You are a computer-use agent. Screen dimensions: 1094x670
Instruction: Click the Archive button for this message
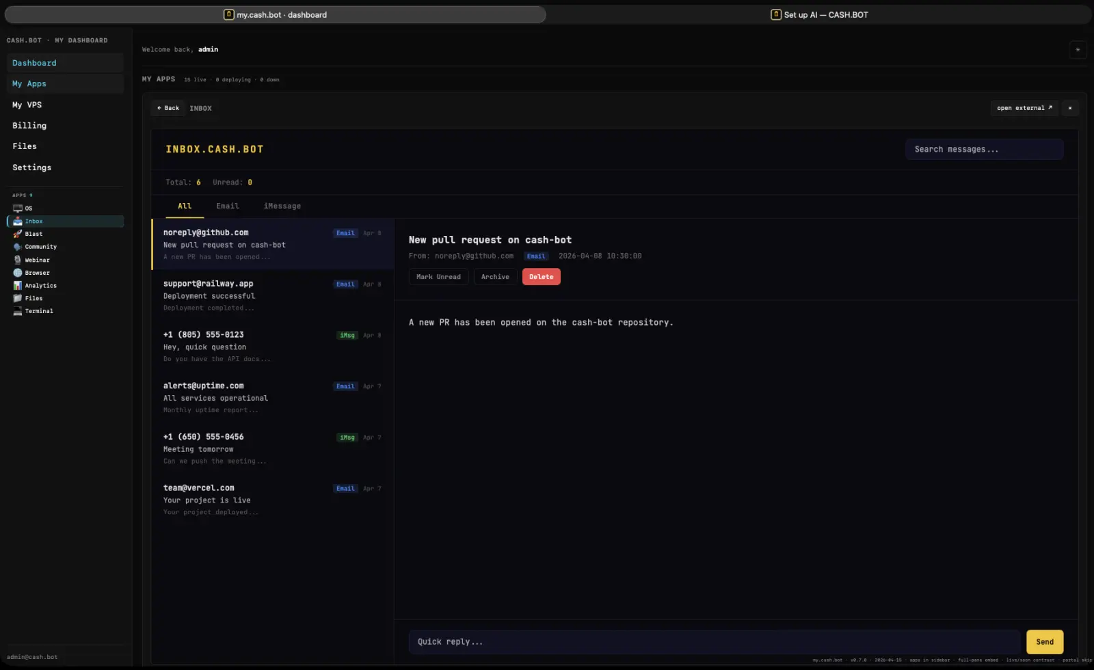495,277
